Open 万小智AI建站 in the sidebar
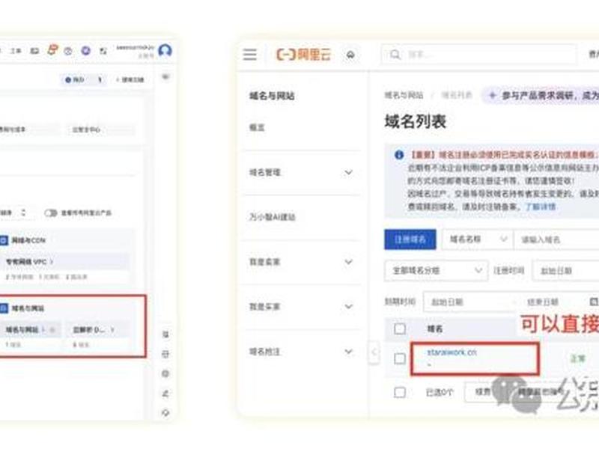This screenshot has height=449, width=599. pyautogui.click(x=273, y=217)
